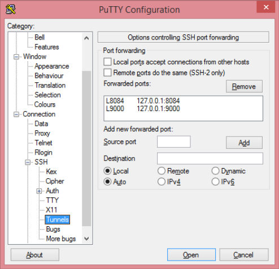This screenshot has height=269, width=279.
Task: Click the category list scrollbar thumb
Action: pos(86,148)
